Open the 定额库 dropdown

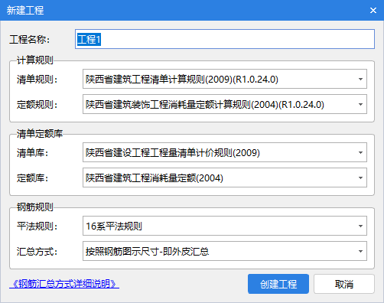click(225, 178)
